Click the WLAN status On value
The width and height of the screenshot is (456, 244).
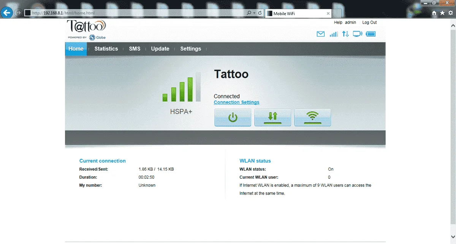(331, 169)
